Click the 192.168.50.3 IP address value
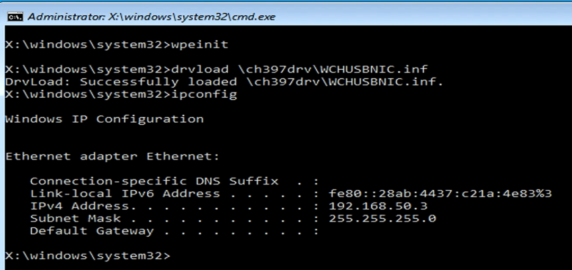 tap(378, 206)
